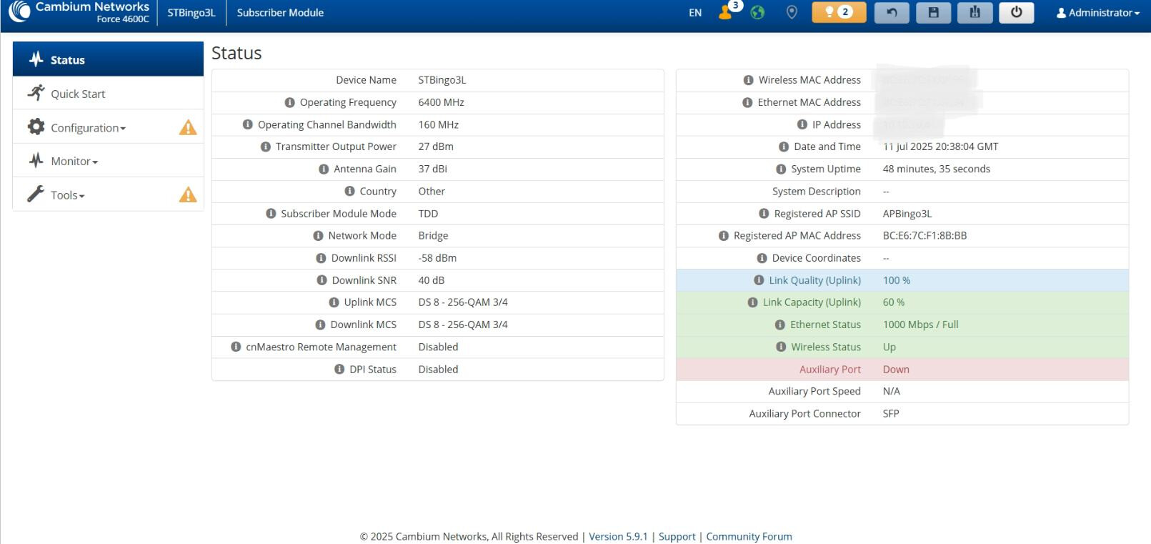Click info icon beside DPI Status
This screenshot has height=544, width=1151.
pos(339,369)
